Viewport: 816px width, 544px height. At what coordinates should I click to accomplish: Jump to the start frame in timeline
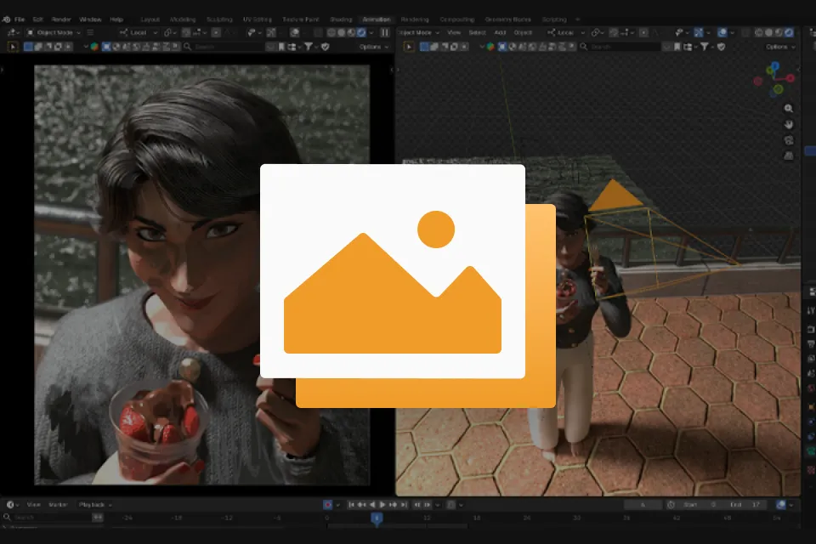click(x=351, y=504)
